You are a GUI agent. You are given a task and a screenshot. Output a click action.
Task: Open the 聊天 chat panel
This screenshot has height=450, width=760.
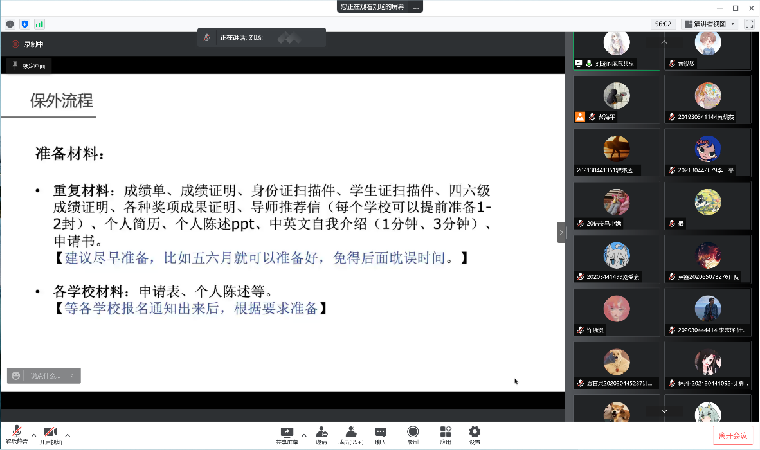tap(381, 434)
